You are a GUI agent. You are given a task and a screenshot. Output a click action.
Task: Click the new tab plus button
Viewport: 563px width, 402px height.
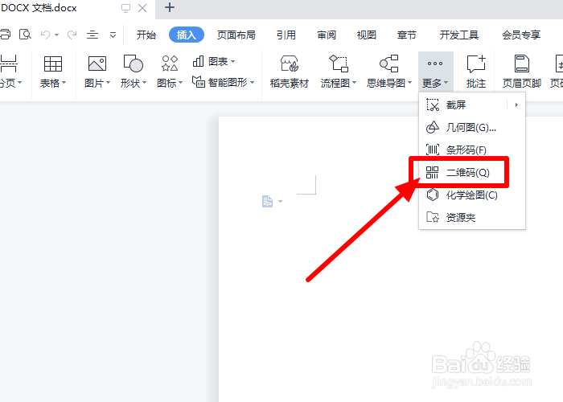[170, 7]
